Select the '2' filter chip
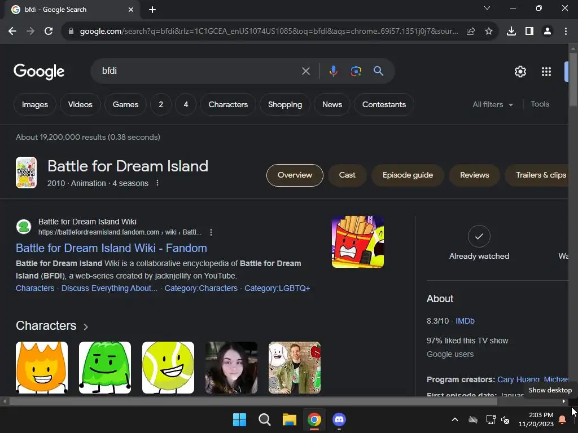This screenshot has height=433, width=578. pyautogui.click(x=161, y=104)
